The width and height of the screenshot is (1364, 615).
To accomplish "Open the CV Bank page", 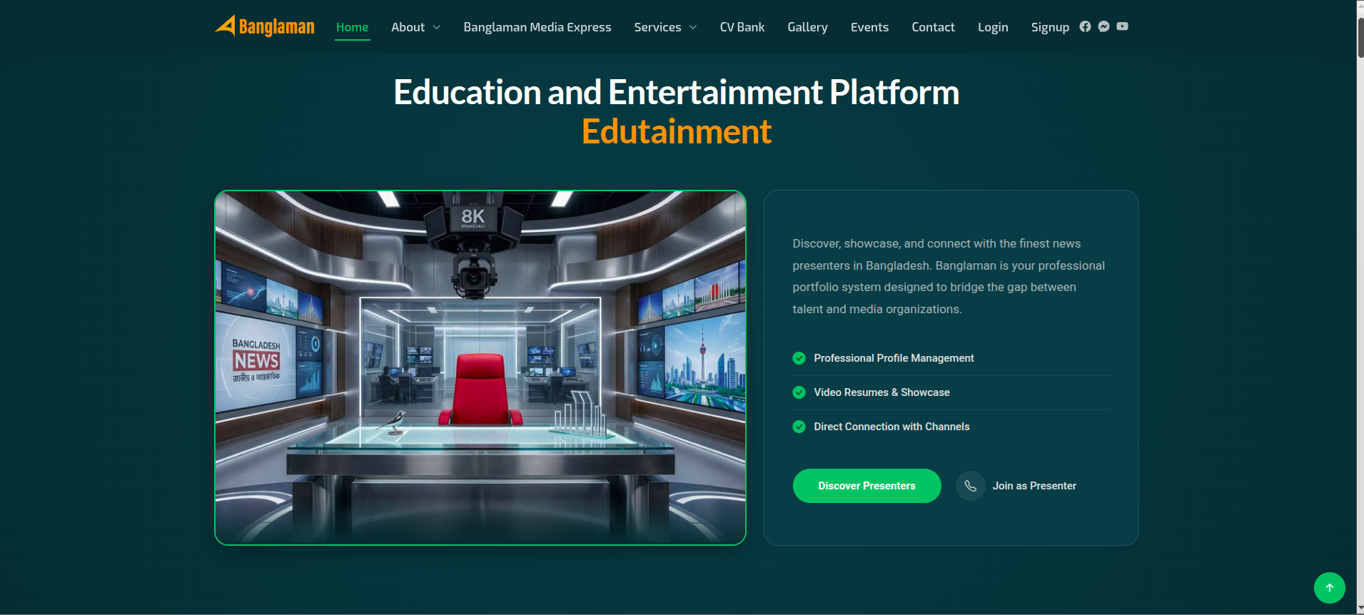I will click(742, 27).
